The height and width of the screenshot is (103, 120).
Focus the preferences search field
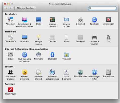(102, 8)
